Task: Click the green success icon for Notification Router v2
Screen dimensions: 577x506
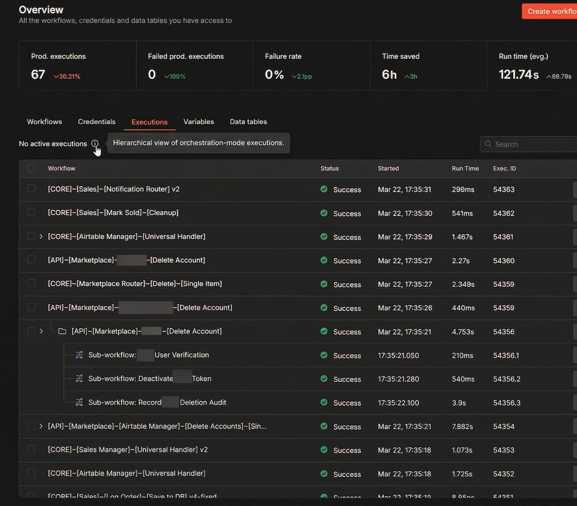Action: click(324, 189)
